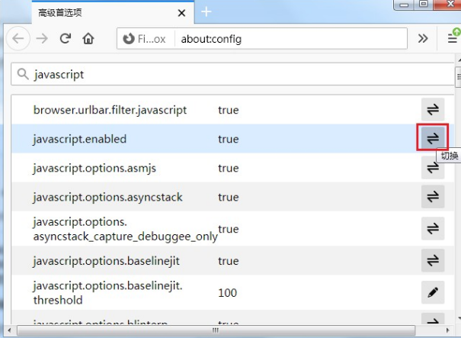Select the 高级首选项 tab
Viewport: 461px width, 338px height.
(91, 12)
